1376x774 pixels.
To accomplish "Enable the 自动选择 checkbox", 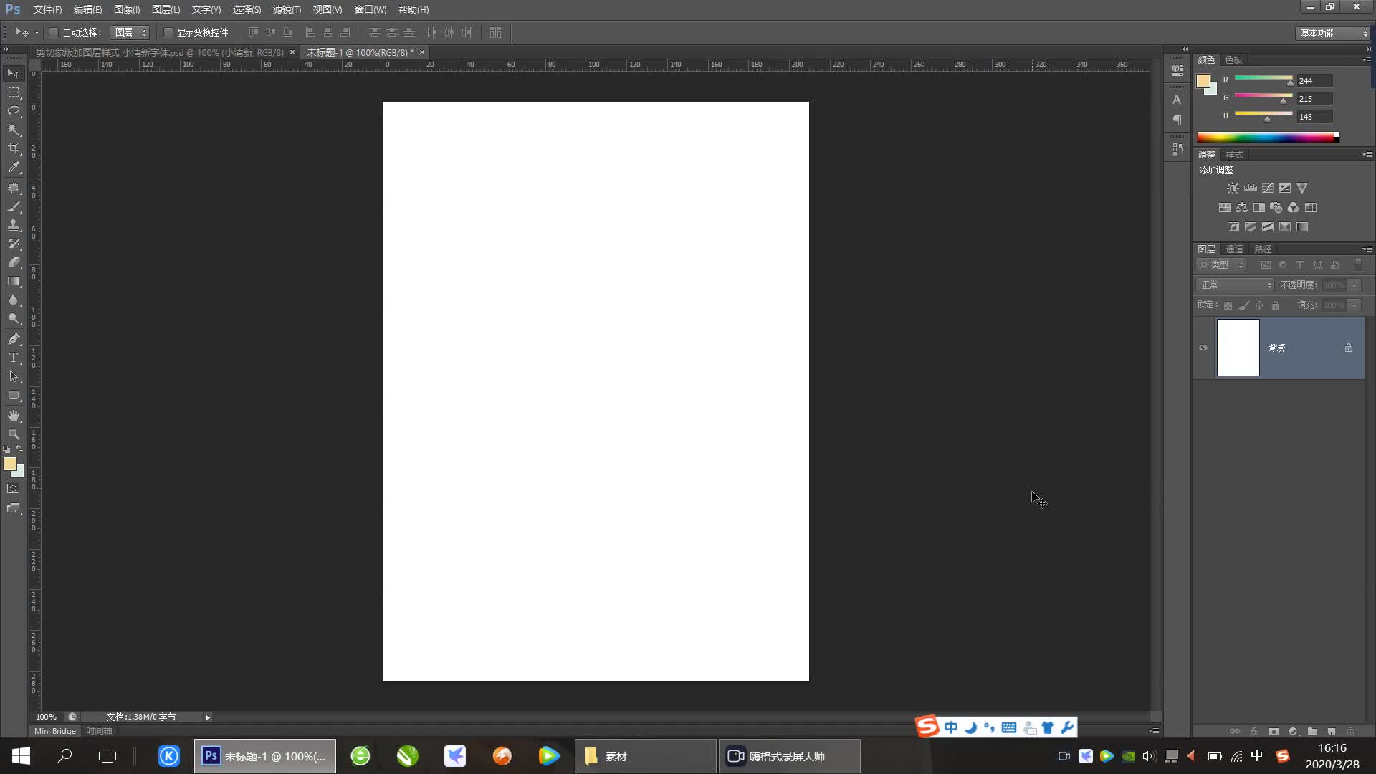I will click(54, 32).
